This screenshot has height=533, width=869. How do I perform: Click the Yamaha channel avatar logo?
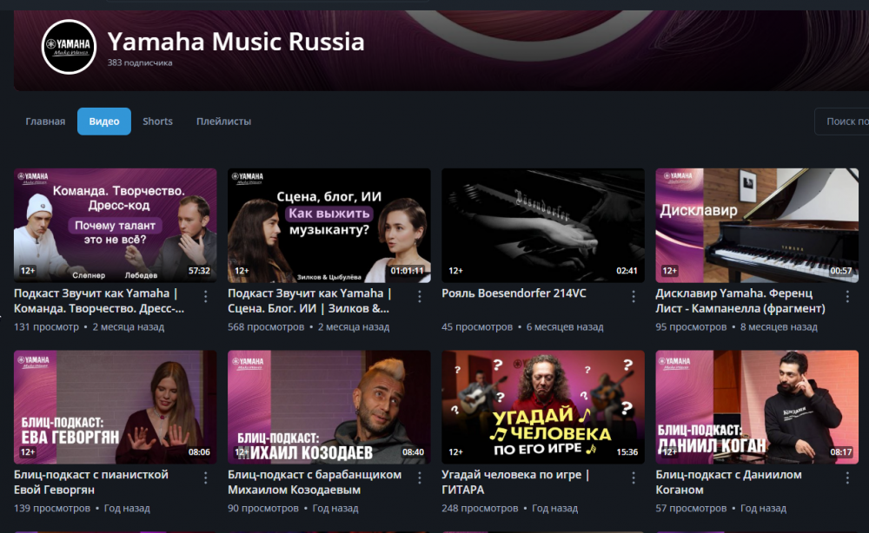tap(69, 47)
